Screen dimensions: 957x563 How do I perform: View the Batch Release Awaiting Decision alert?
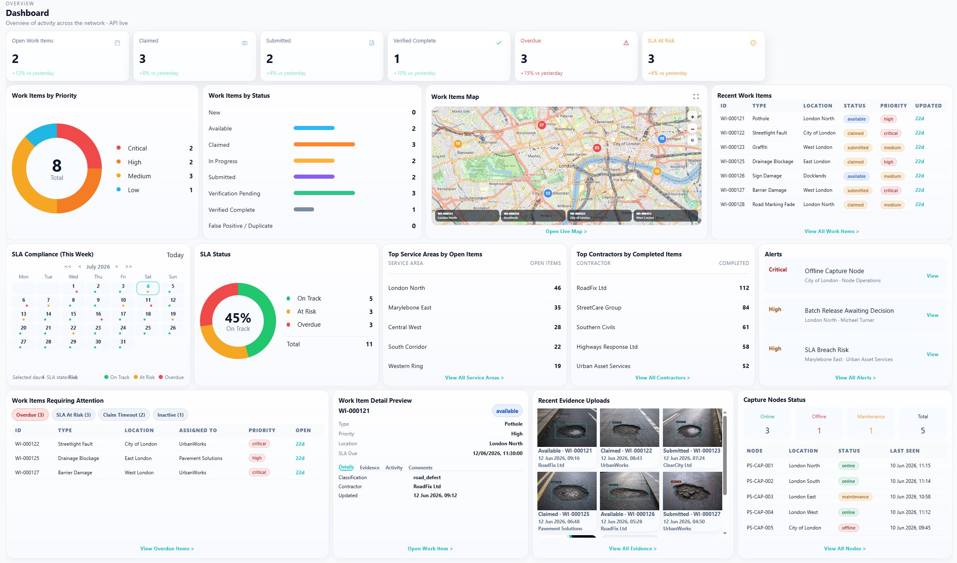[x=932, y=315]
